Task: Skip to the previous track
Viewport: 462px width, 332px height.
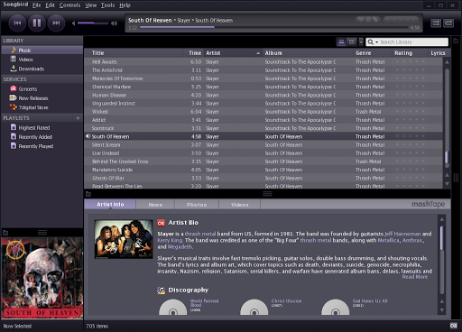Action: (x=18, y=23)
